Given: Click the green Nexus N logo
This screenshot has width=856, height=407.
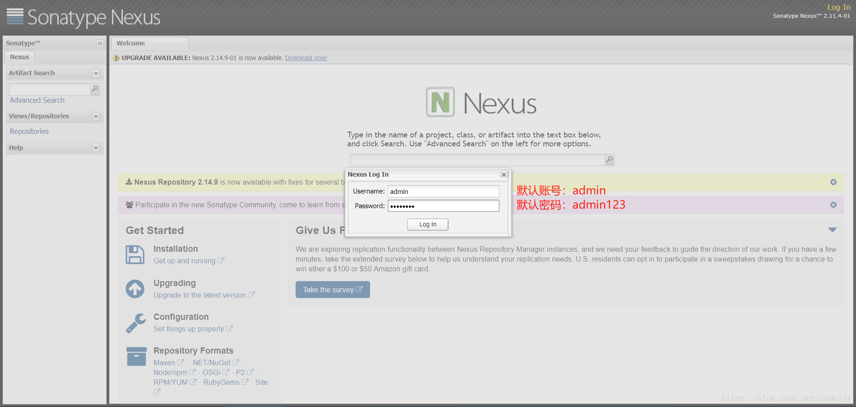Looking at the screenshot, I should (x=440, y=102).
